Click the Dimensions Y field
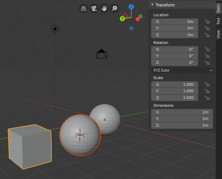Image resolution: width=222 pixels, height=179 pixels. coord(182,119)
